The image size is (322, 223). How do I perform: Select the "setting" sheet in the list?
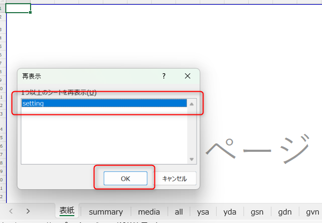(104, 104)
